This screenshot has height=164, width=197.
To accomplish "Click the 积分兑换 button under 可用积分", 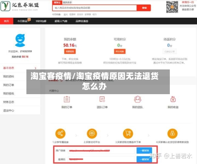I will point(120,51).
